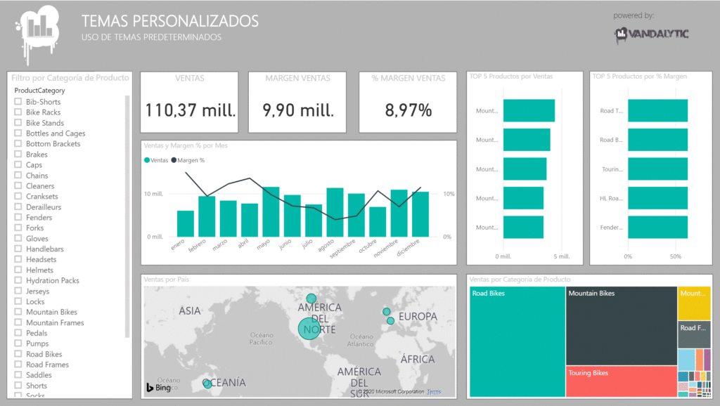The width and height of the screenshot is (720, 406).
Task: Click the gray Road F... treemap tile
Action: point(694,334)
